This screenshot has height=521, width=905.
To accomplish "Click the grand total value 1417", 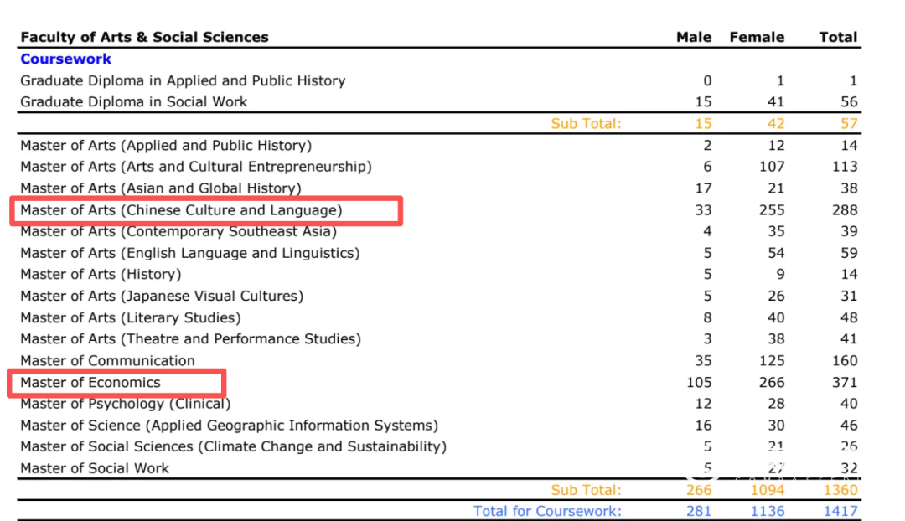I will 840,511.
